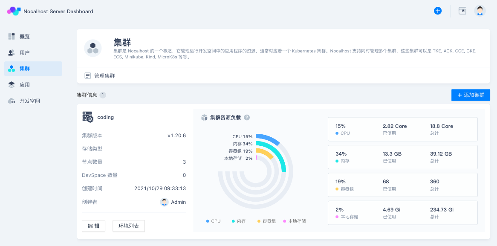Screen dimensions: 497x246
Task: Click the DevSpace 数量 row label
Action: [100, 175]
